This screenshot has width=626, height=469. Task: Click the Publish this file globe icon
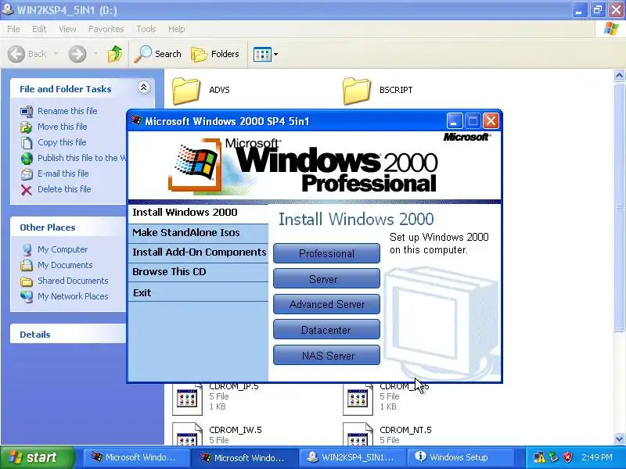coord(27,159)
